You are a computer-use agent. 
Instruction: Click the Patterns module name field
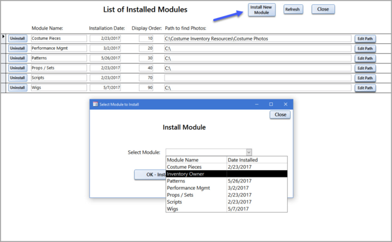tap(59, 58)
